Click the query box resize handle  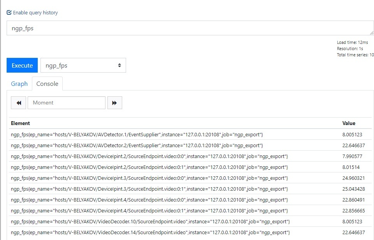(x=372, y=33)
